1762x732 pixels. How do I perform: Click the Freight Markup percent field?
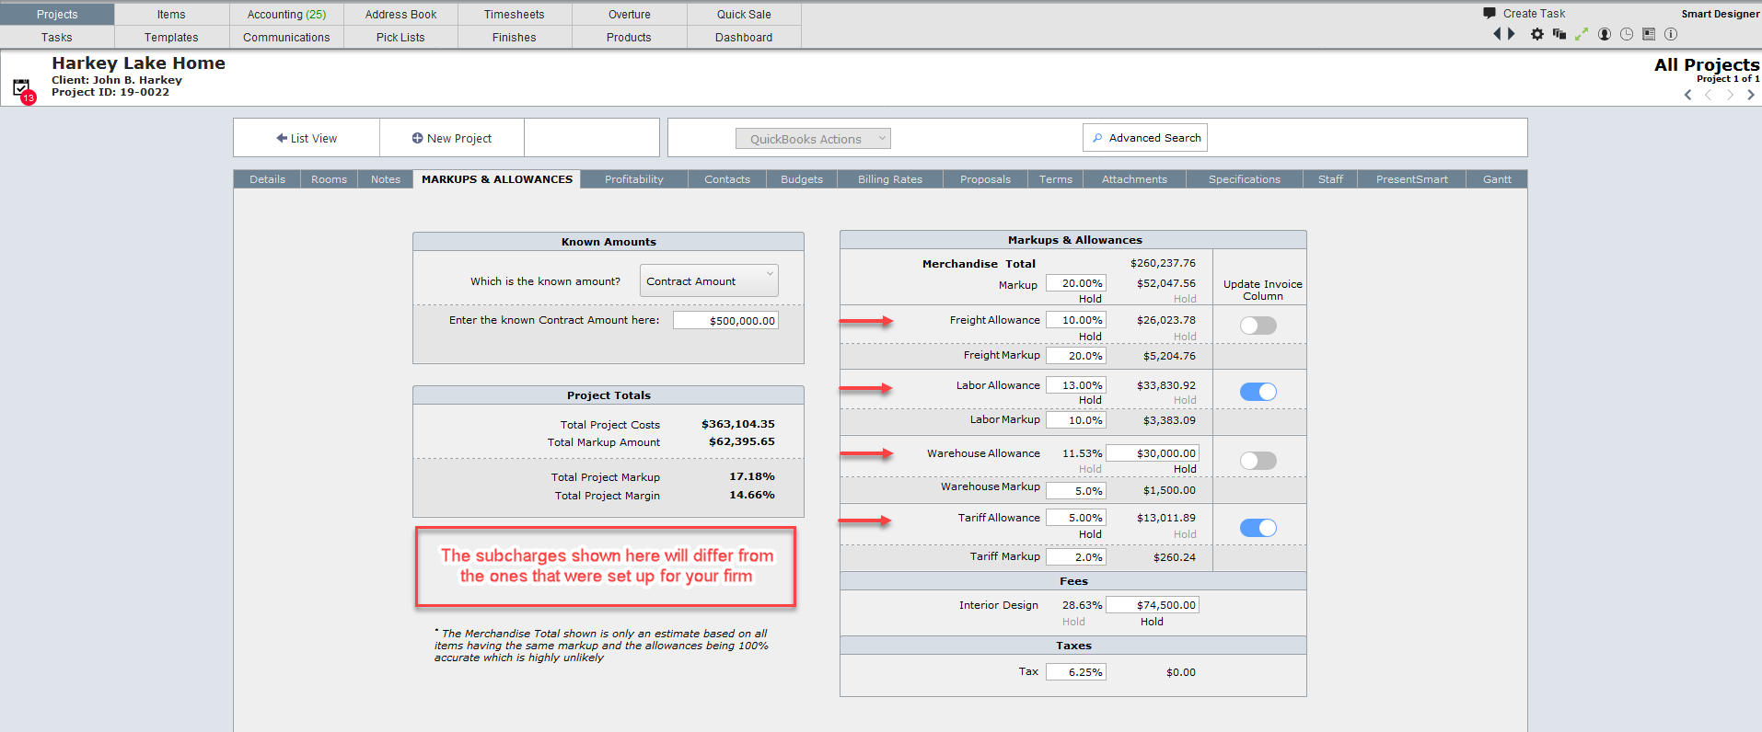1075,356
